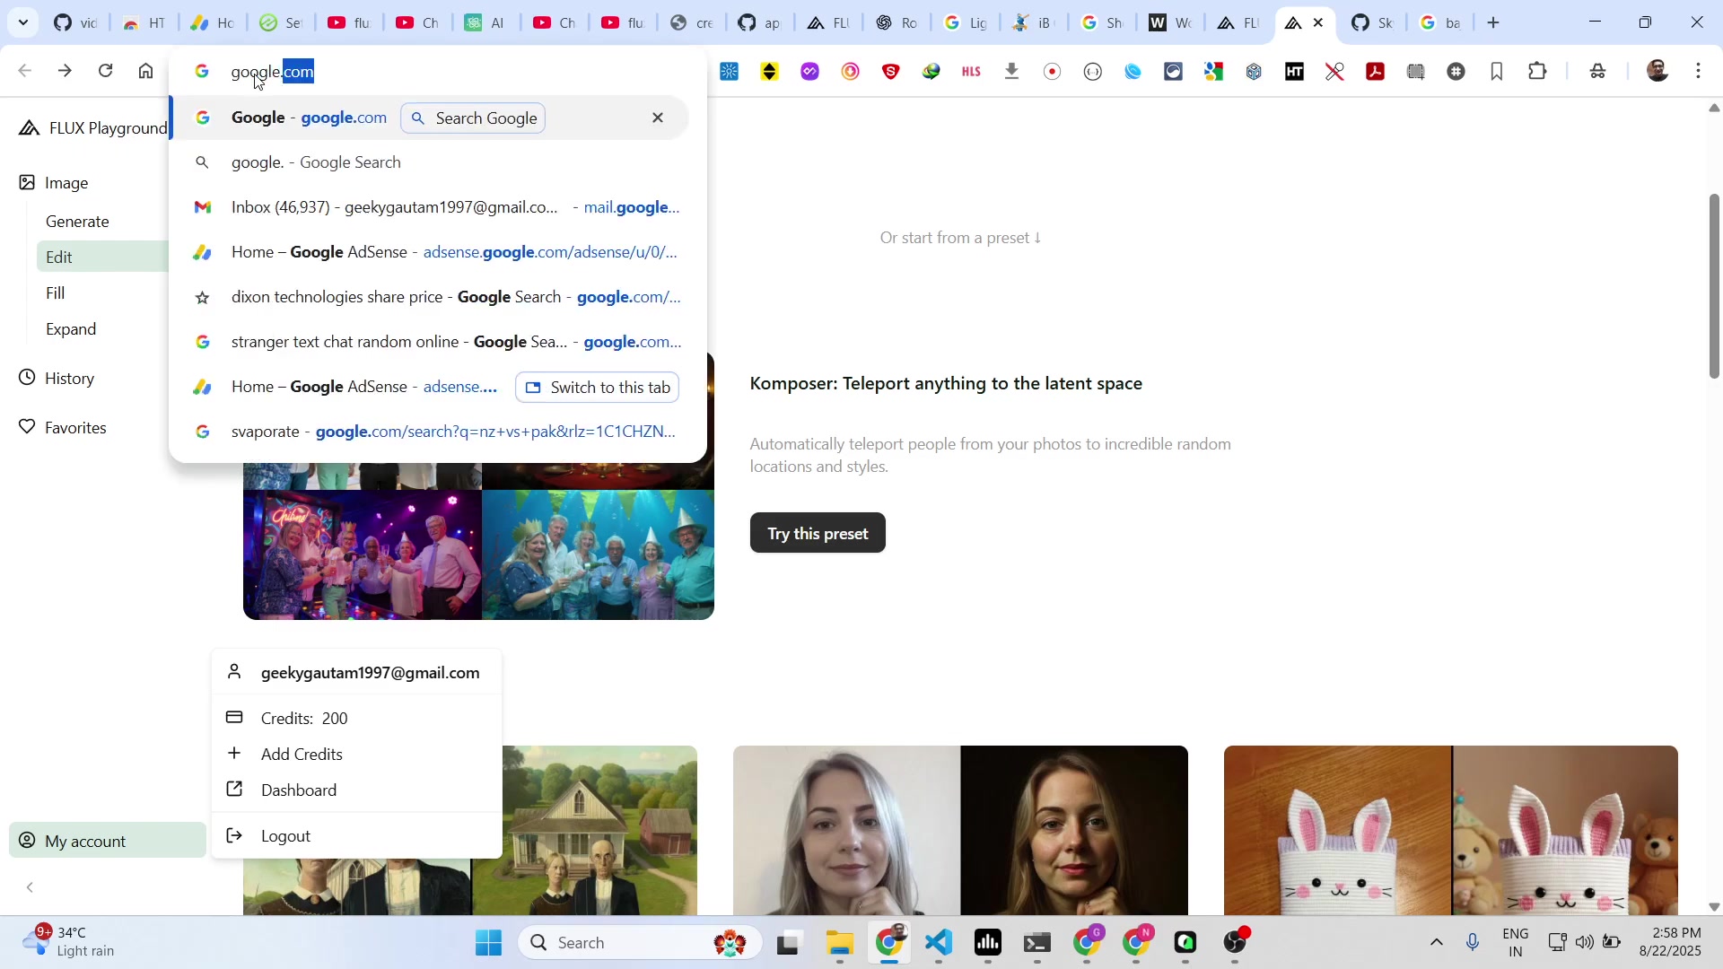Click the Credits: 200 entry
1723x969 pixels.
[x=356, y=719]
